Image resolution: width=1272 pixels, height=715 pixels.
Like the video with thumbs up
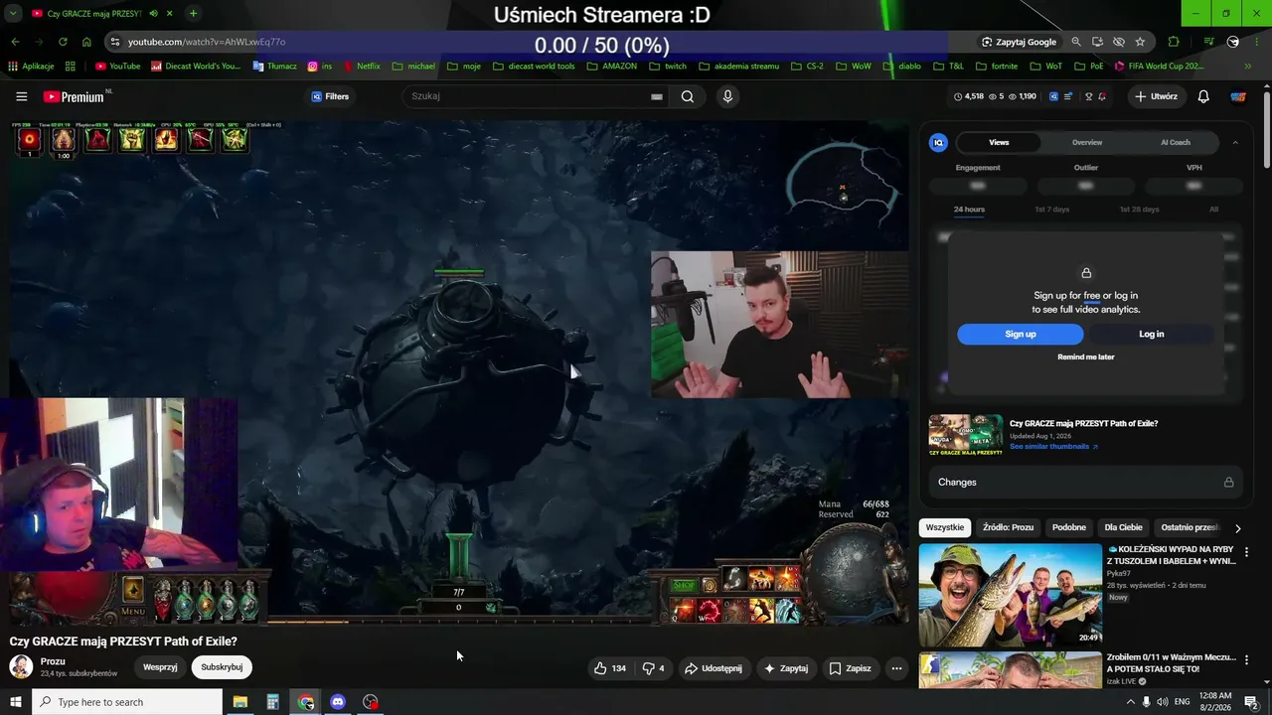pos(610,668)
